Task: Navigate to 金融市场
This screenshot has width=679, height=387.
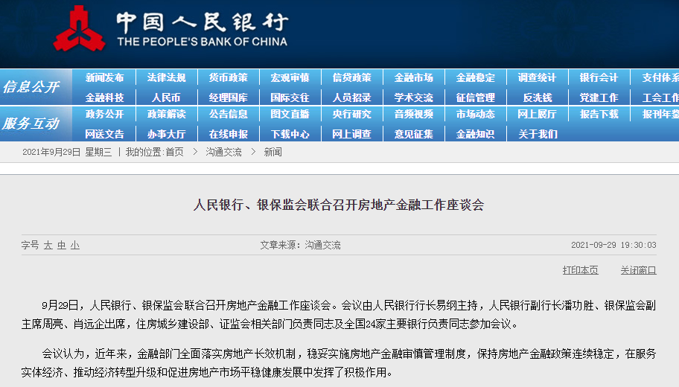Action: click(413, 78)
